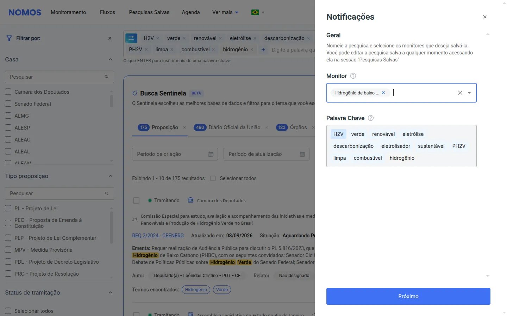Collapse the Status de tramitação section
507x316 pixels.
tap(111, 292)
